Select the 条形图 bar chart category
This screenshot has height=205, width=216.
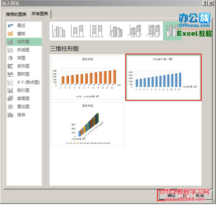tap(24, 66)
